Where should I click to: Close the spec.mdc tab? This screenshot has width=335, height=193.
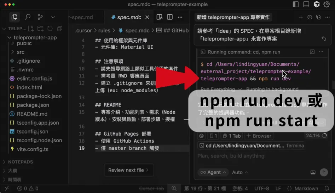click(147, 17)
